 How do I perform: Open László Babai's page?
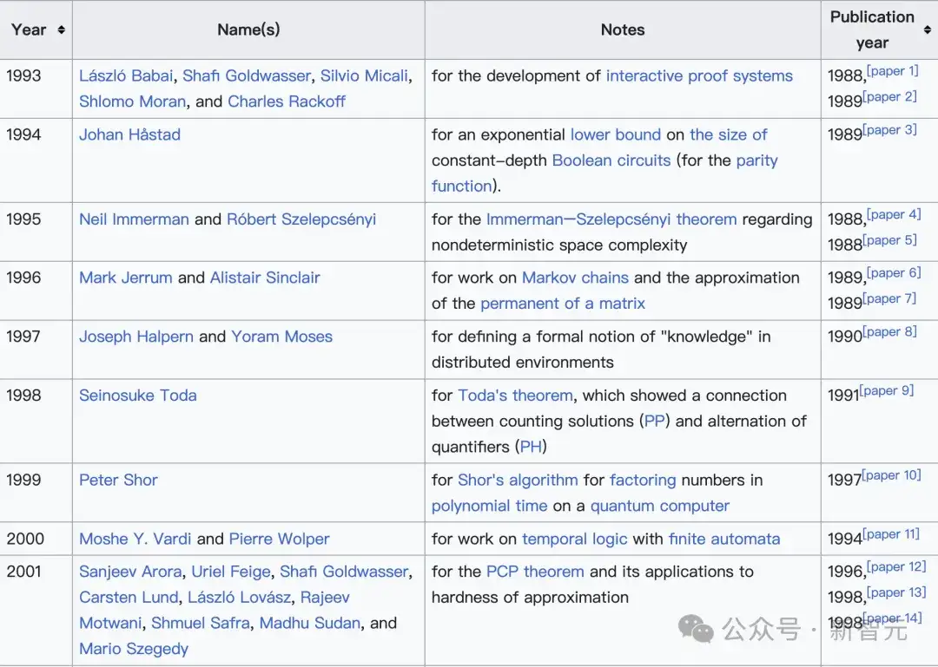(126, 76)
